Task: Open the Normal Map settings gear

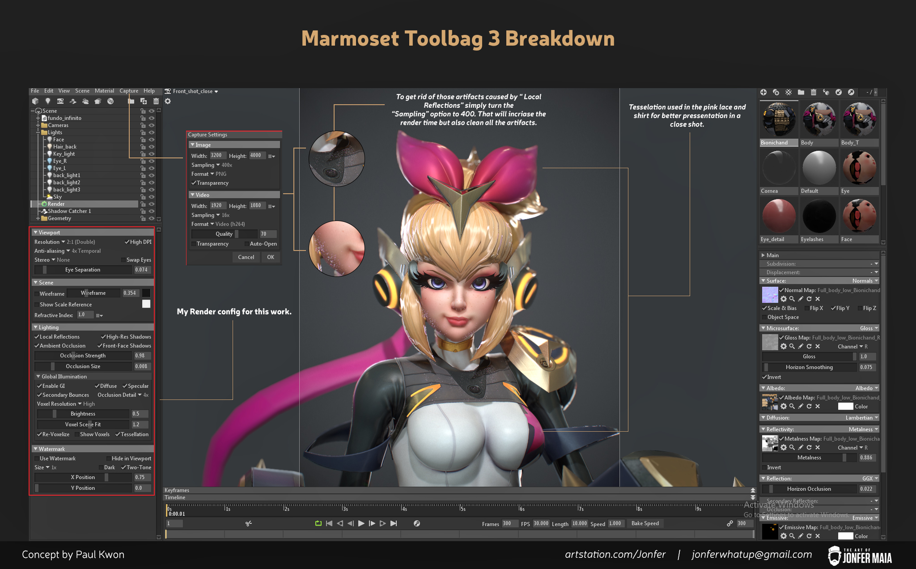Action: tap(784, 299)
